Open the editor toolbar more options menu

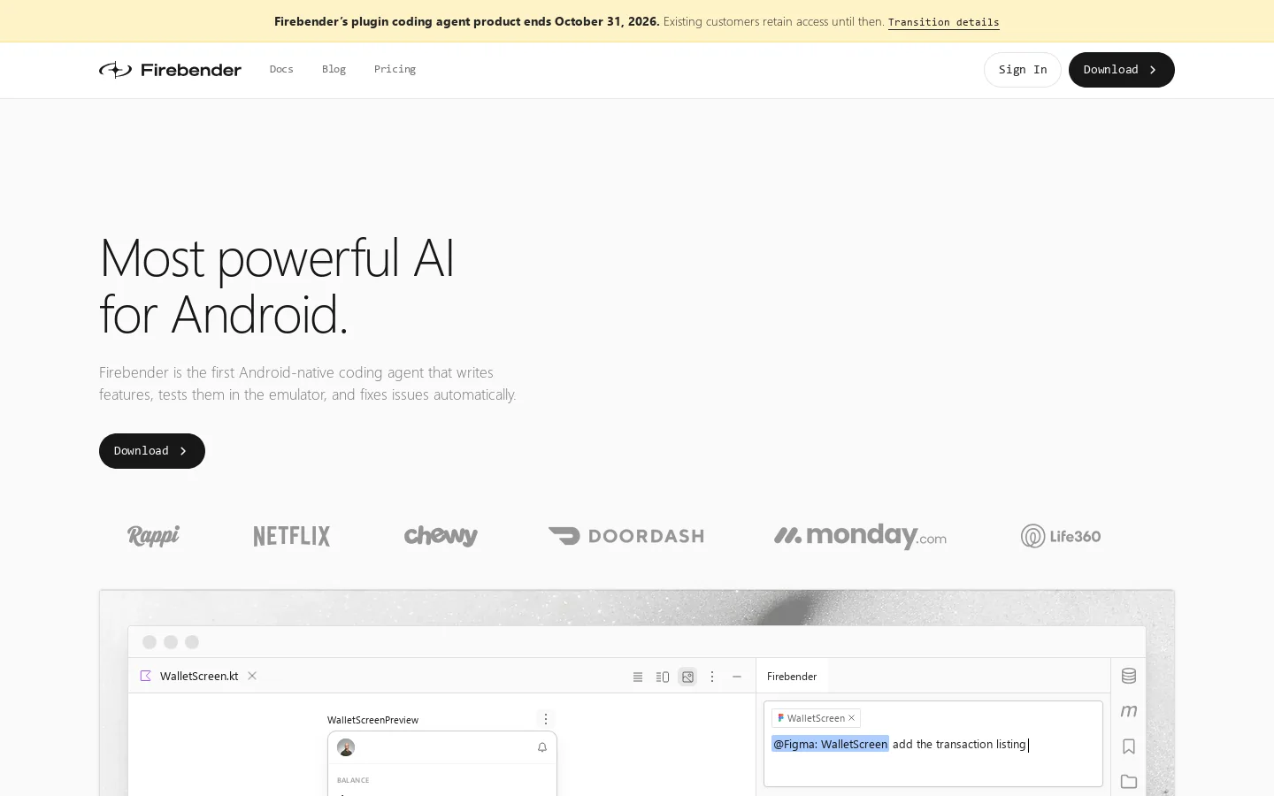click(712, 677)
